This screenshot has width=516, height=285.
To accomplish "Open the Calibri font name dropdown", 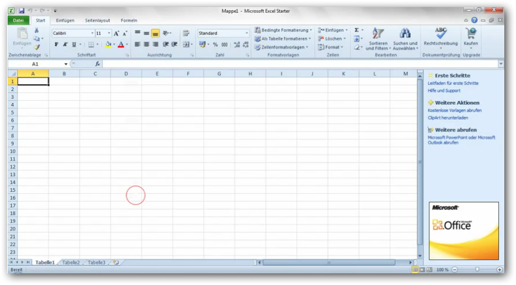I will tap(92, 33).
